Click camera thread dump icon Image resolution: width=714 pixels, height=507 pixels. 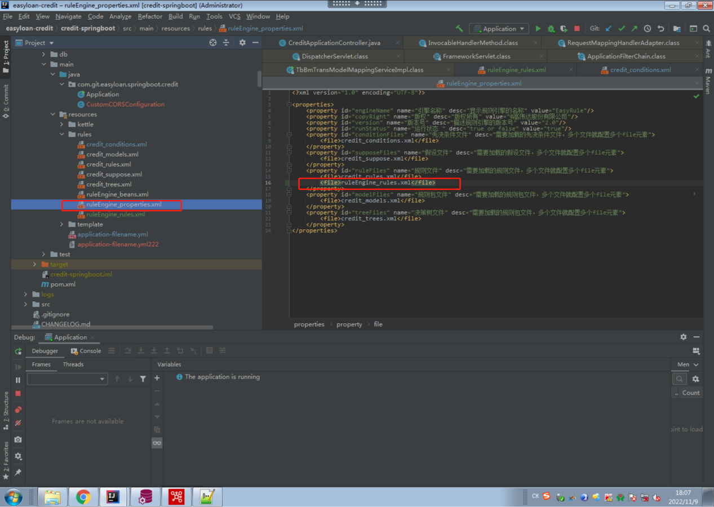(x=18, y=439)
